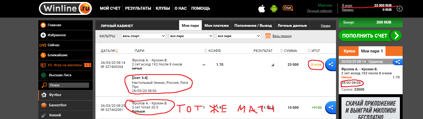This screenshot has width=423, height=119.
Task: Click the share icon in coupon panel
Action: point(397,62)
